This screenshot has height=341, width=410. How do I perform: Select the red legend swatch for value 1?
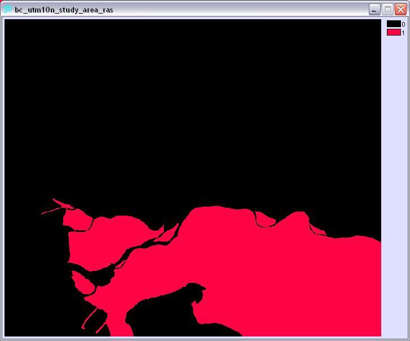point(394,32)
